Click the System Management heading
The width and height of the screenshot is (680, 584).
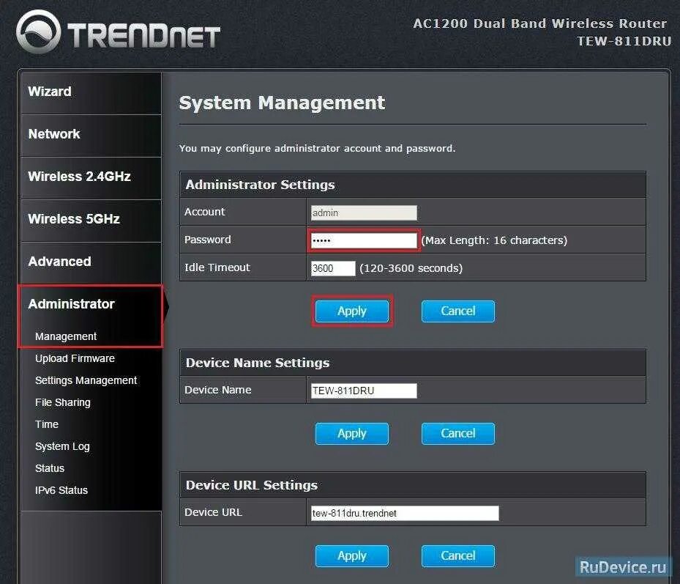click(x=282, y=103)
